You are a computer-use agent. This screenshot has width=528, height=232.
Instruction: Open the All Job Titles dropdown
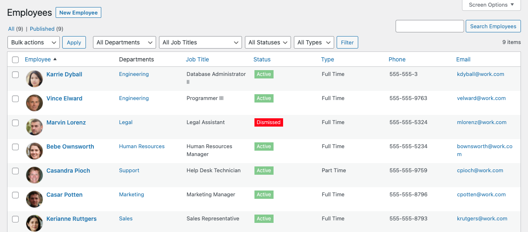(200, 42)
